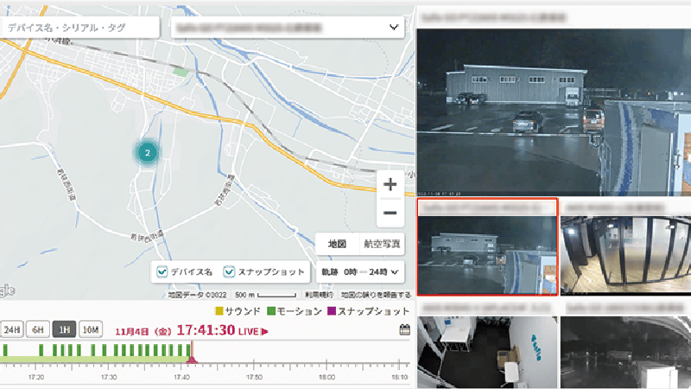Screen dimensions: 691x389
Task: Click the green モーション legend swatch
Action: [271, 311]
